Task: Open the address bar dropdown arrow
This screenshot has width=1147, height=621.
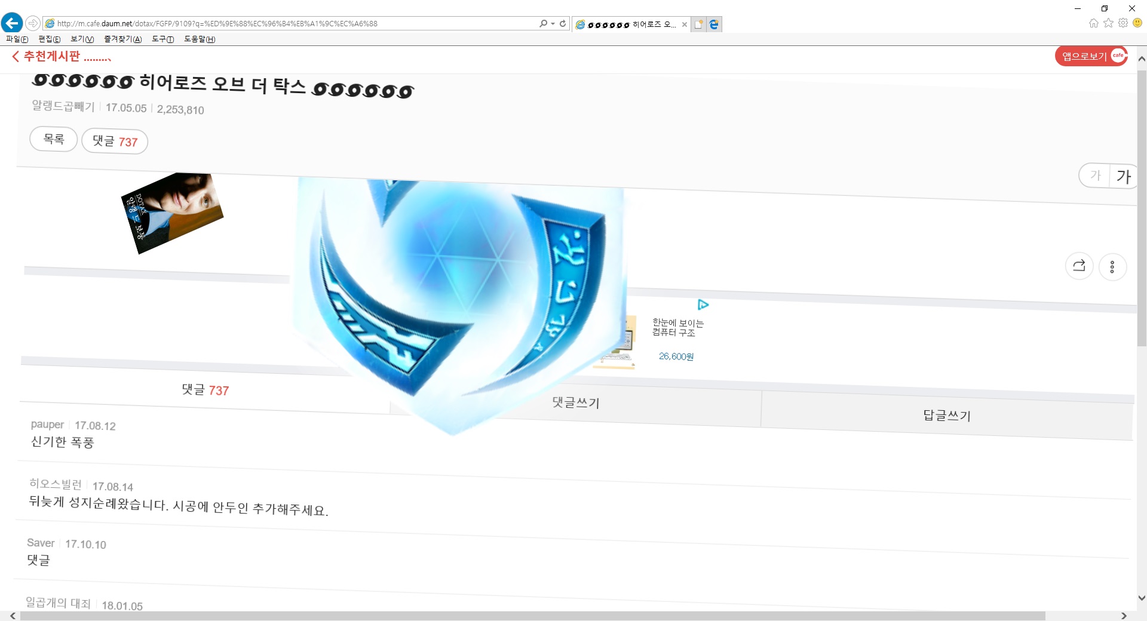Action: point(553,23)
